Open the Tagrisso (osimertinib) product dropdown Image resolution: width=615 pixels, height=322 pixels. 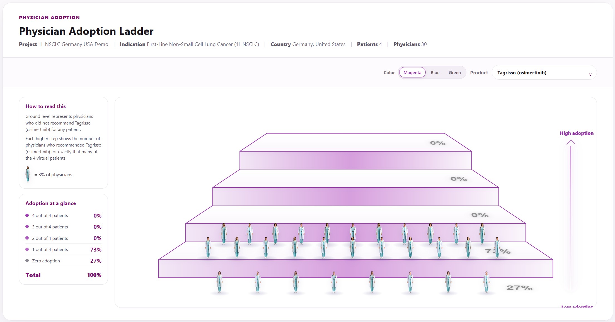(x=544, y=72)
